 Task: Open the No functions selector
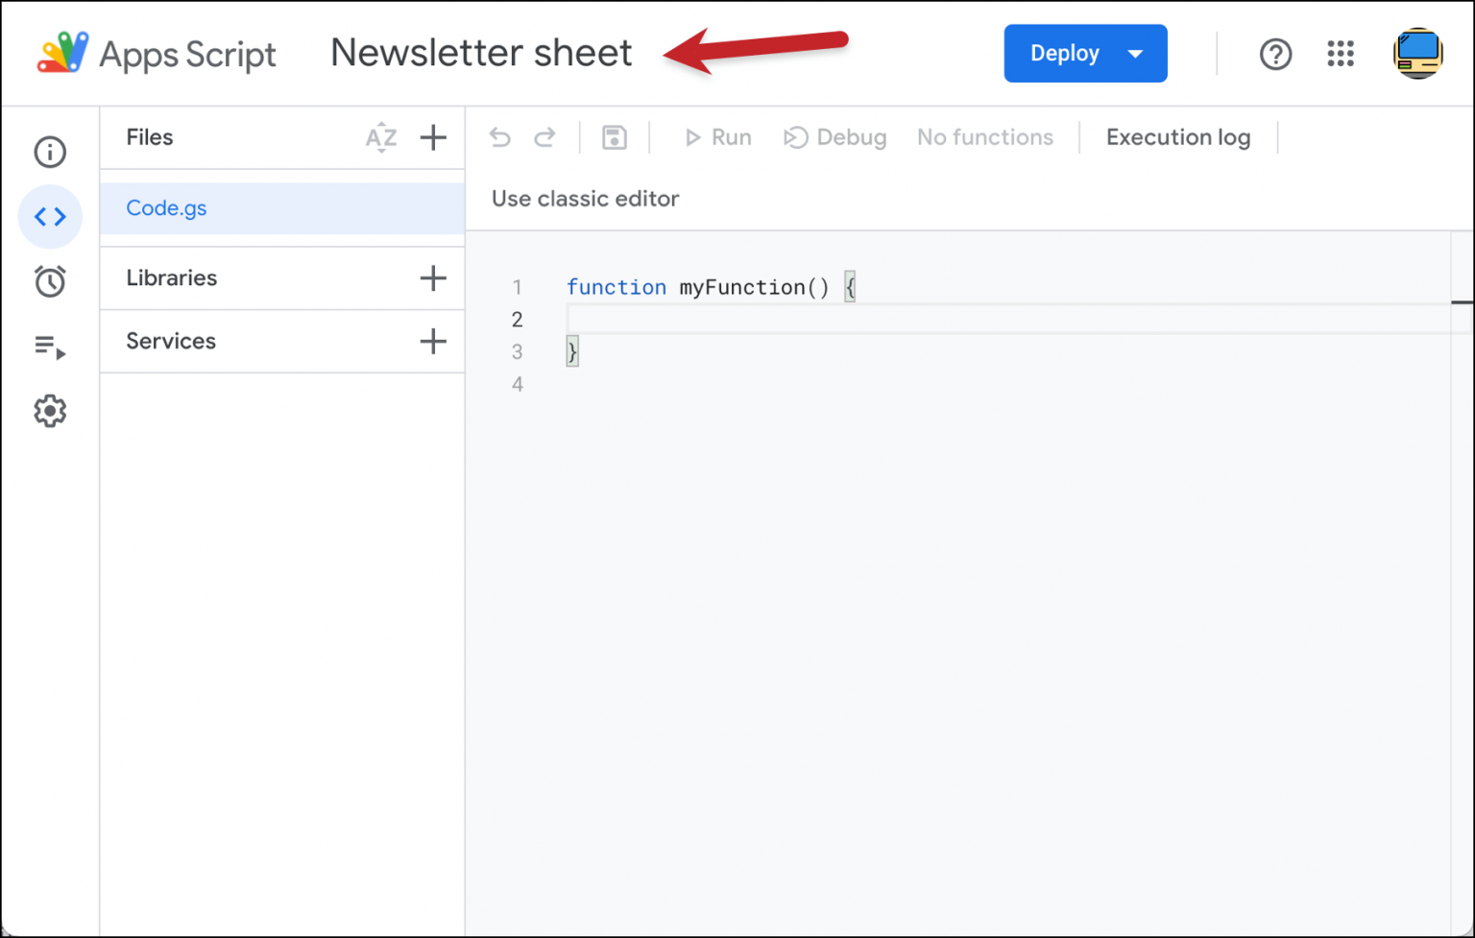pyautogui.click(x=985, y=137)
